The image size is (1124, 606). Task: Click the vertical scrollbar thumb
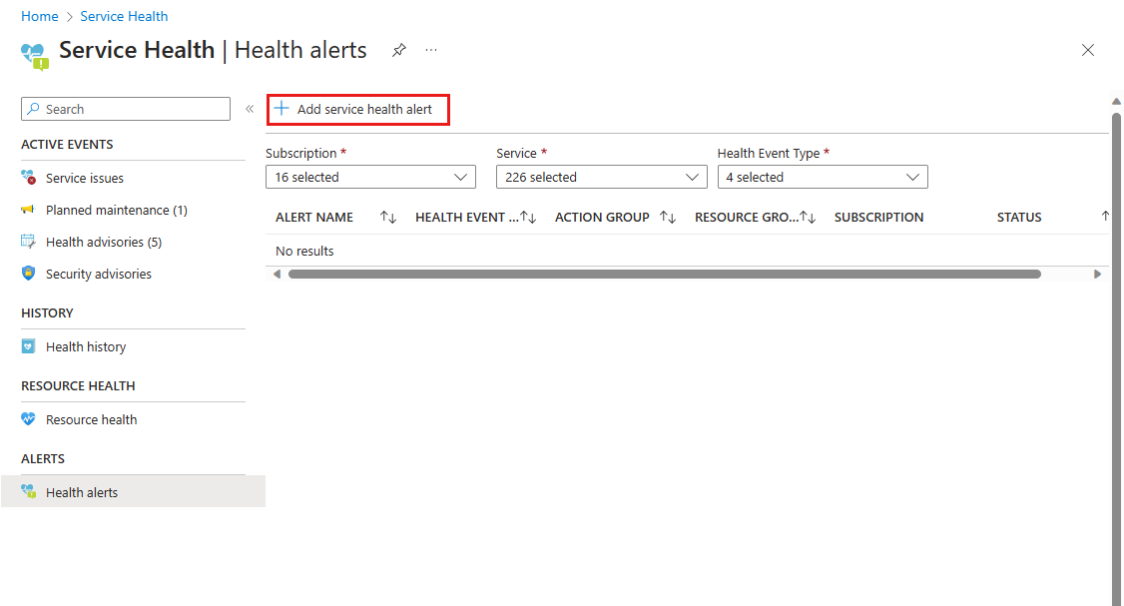click(1116, 358)
